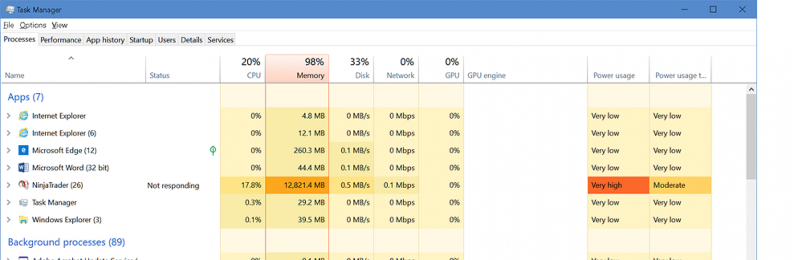This screenshot has width=798, height=260.
Task: Click the vertical scrollbar thumb
Action: (x=751, y=137)
